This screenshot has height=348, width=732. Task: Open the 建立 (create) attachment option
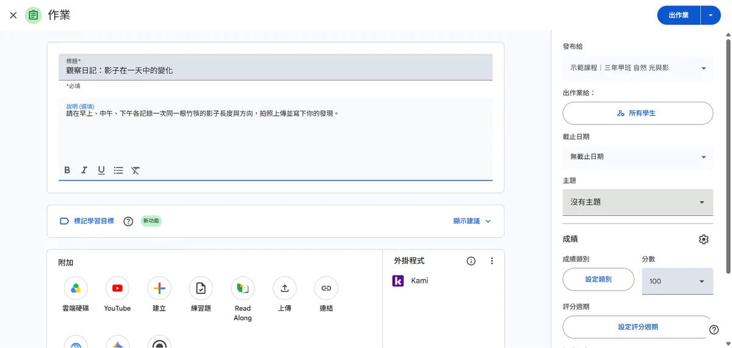coord(159,288)
